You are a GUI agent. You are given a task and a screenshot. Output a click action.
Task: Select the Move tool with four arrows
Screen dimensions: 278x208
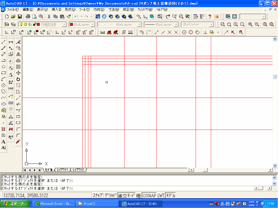[x=18, y=73]
